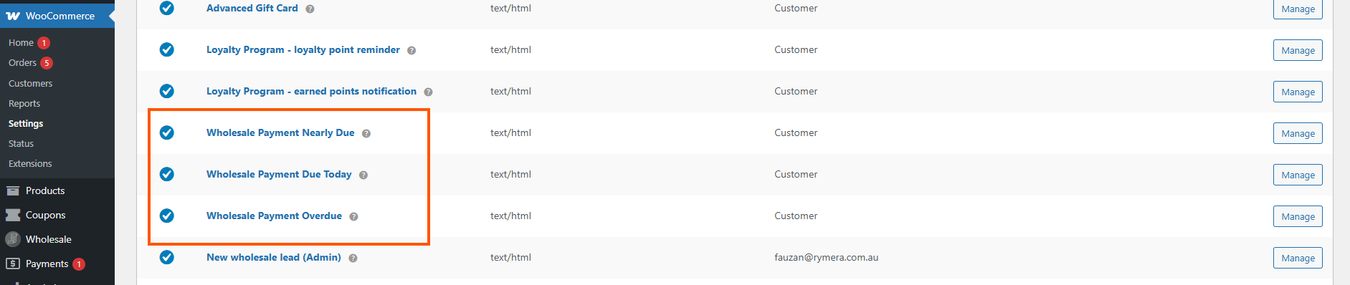Screen dimensions: 1350x285
Task: Show help tip for New wholesale lead (Admin)
Action: [353, 258]
